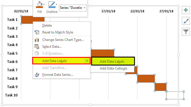Select the orange Task 8 bar

tap(146, 79)
